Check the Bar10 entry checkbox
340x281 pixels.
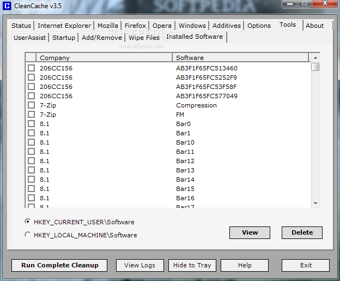click(31, 142)
